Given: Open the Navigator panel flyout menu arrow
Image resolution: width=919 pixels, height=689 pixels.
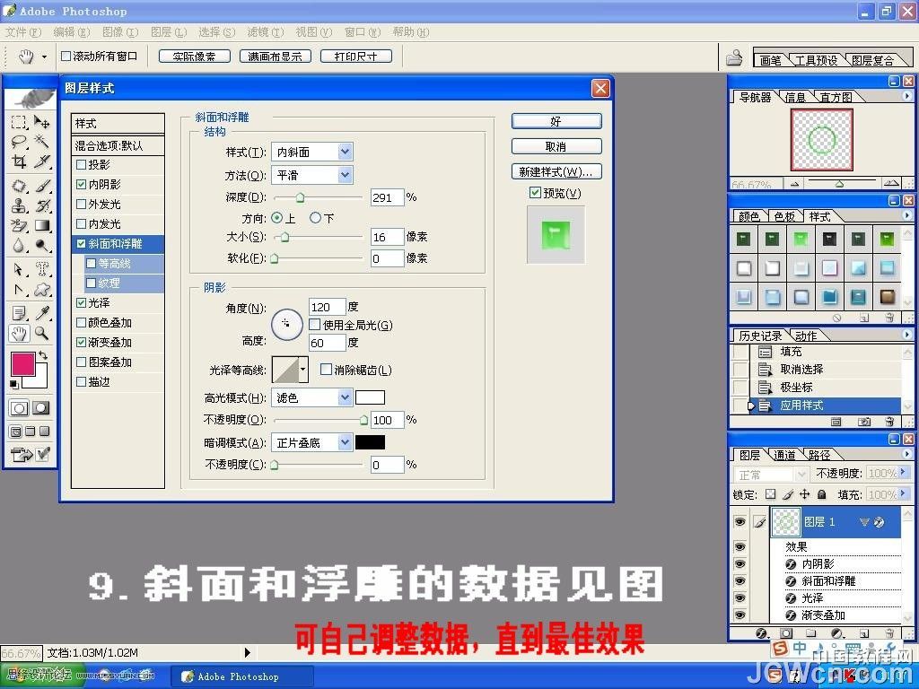Looking at the screenshot, I should pos(907,95).
